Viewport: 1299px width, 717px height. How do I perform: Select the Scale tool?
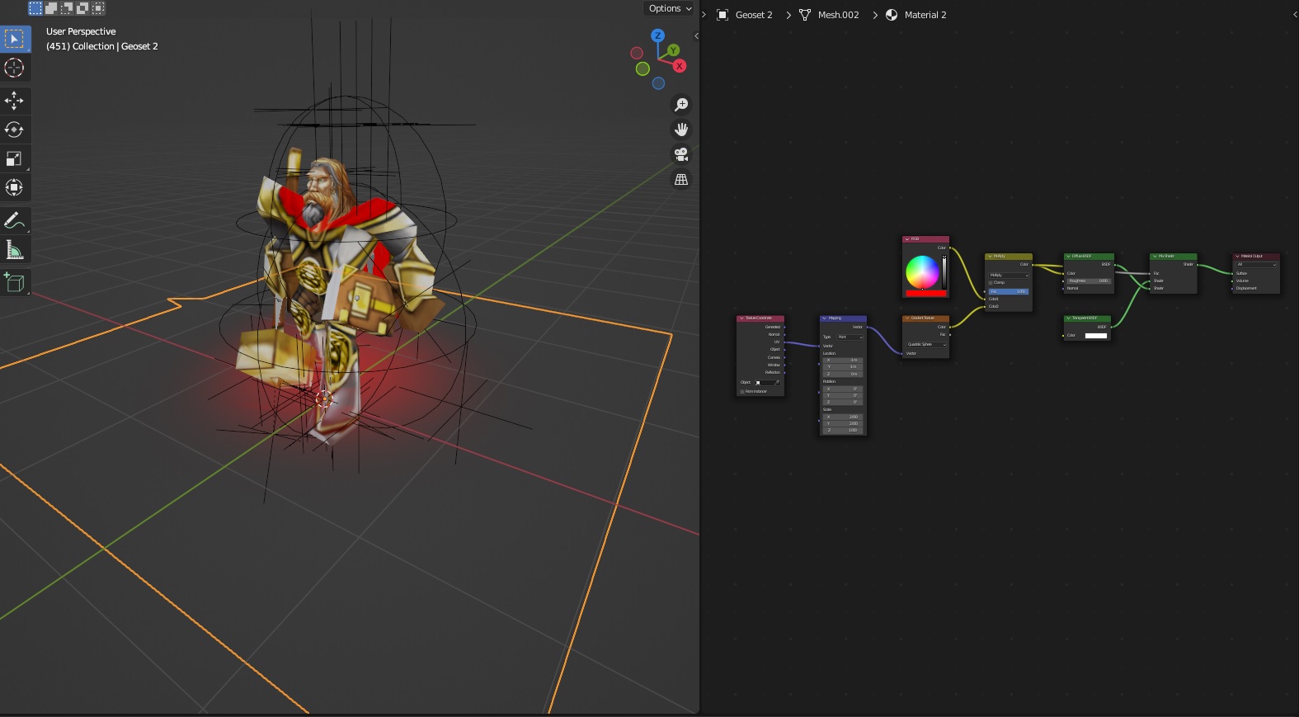pos(14,158)
